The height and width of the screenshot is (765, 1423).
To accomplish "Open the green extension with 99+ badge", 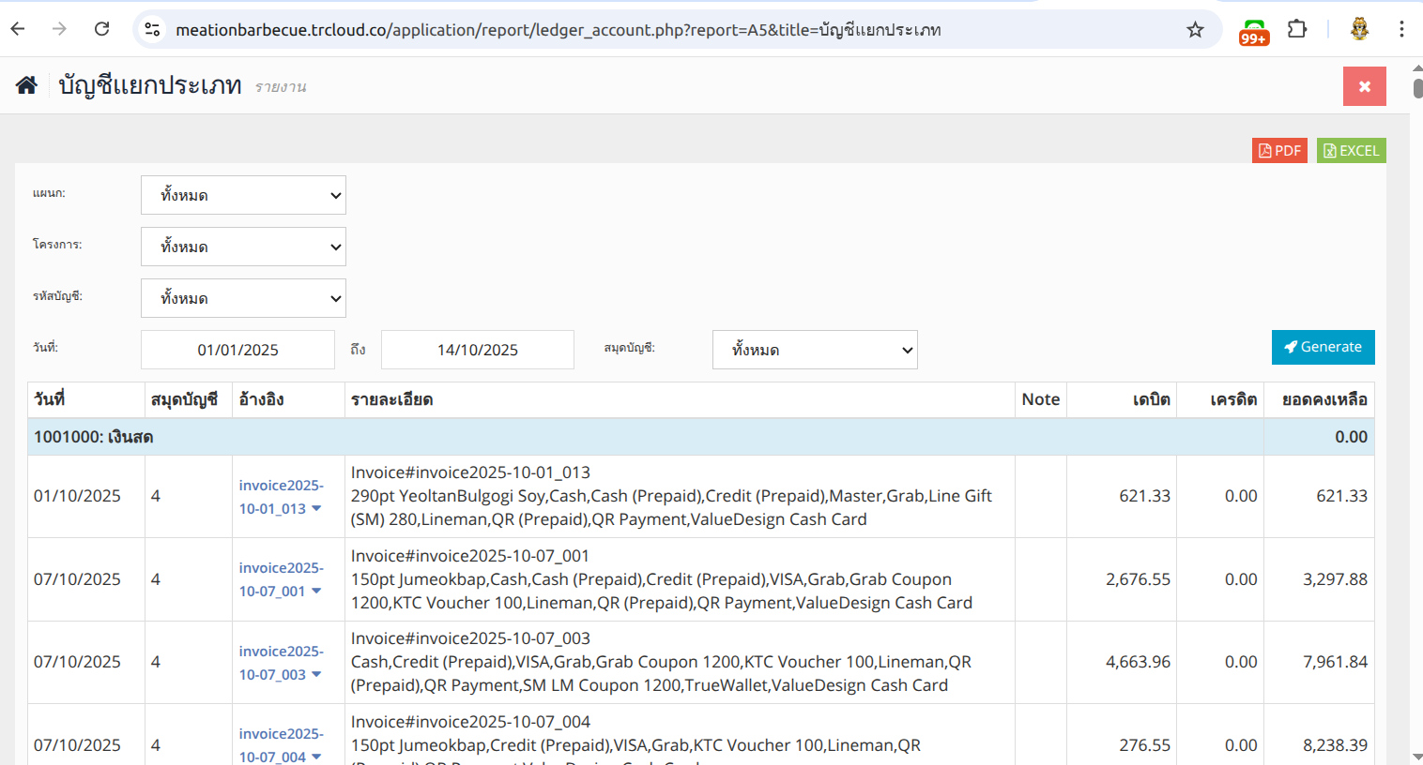I will [1253, 31].
